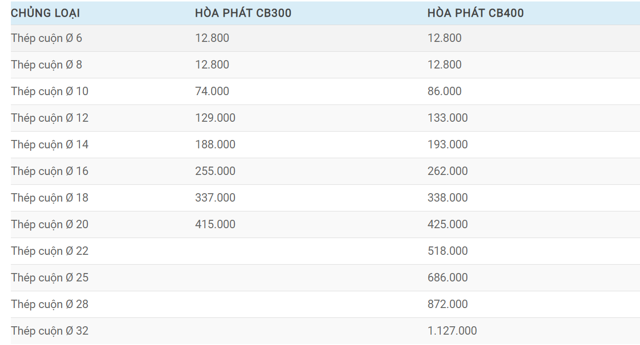This screenshot has width=640, height=345.
Task: Select the Thép cuộn Ø 16 label
Action: click(x=50, y=172)
